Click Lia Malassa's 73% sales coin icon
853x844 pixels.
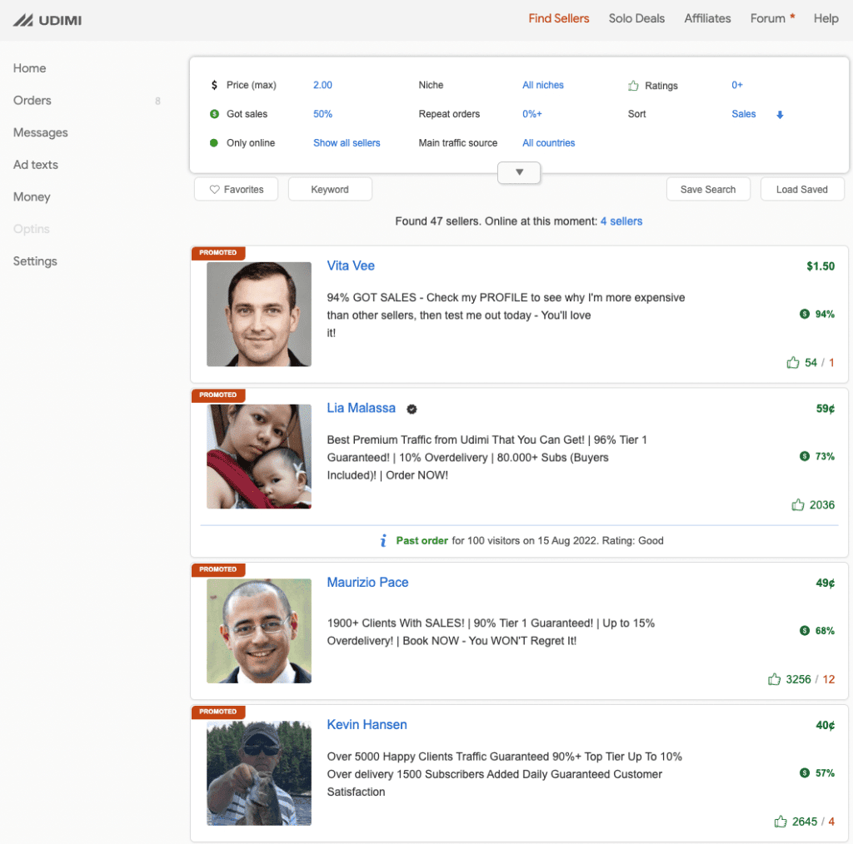pyautogui.click(x=805, y=456)
